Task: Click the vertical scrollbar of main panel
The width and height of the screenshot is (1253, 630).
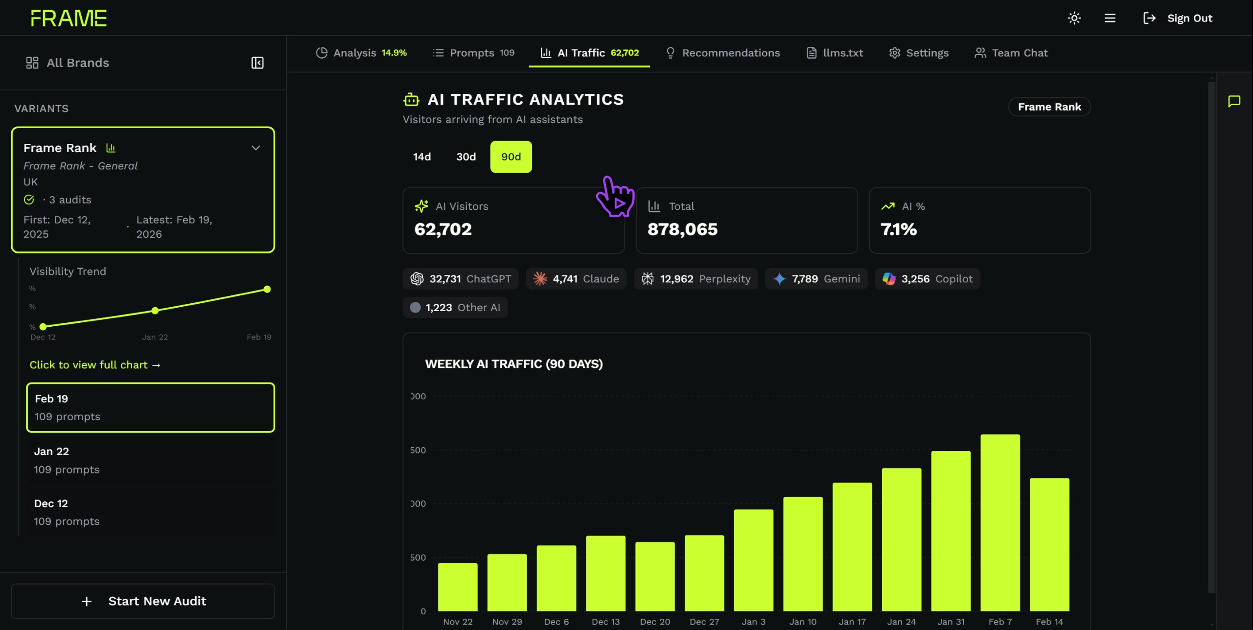Action: pyautogui.click(x=1212, y=337)
